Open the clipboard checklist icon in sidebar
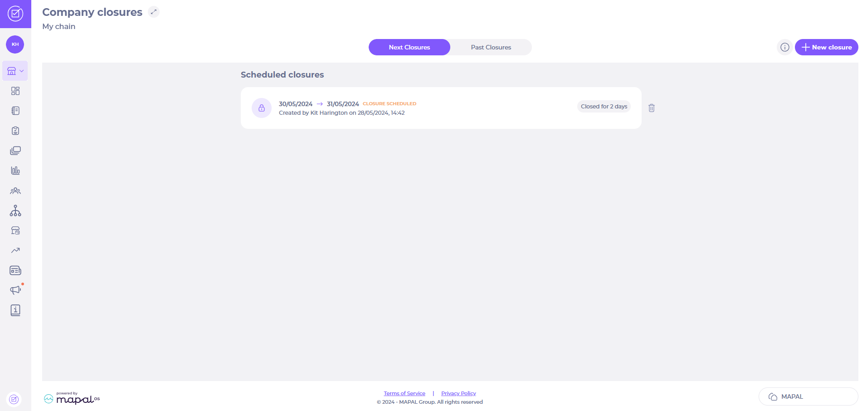This screenshot has height=411, width=867. (15, 131)
